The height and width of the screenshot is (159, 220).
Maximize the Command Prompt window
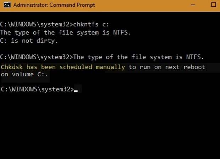point(213,5)
